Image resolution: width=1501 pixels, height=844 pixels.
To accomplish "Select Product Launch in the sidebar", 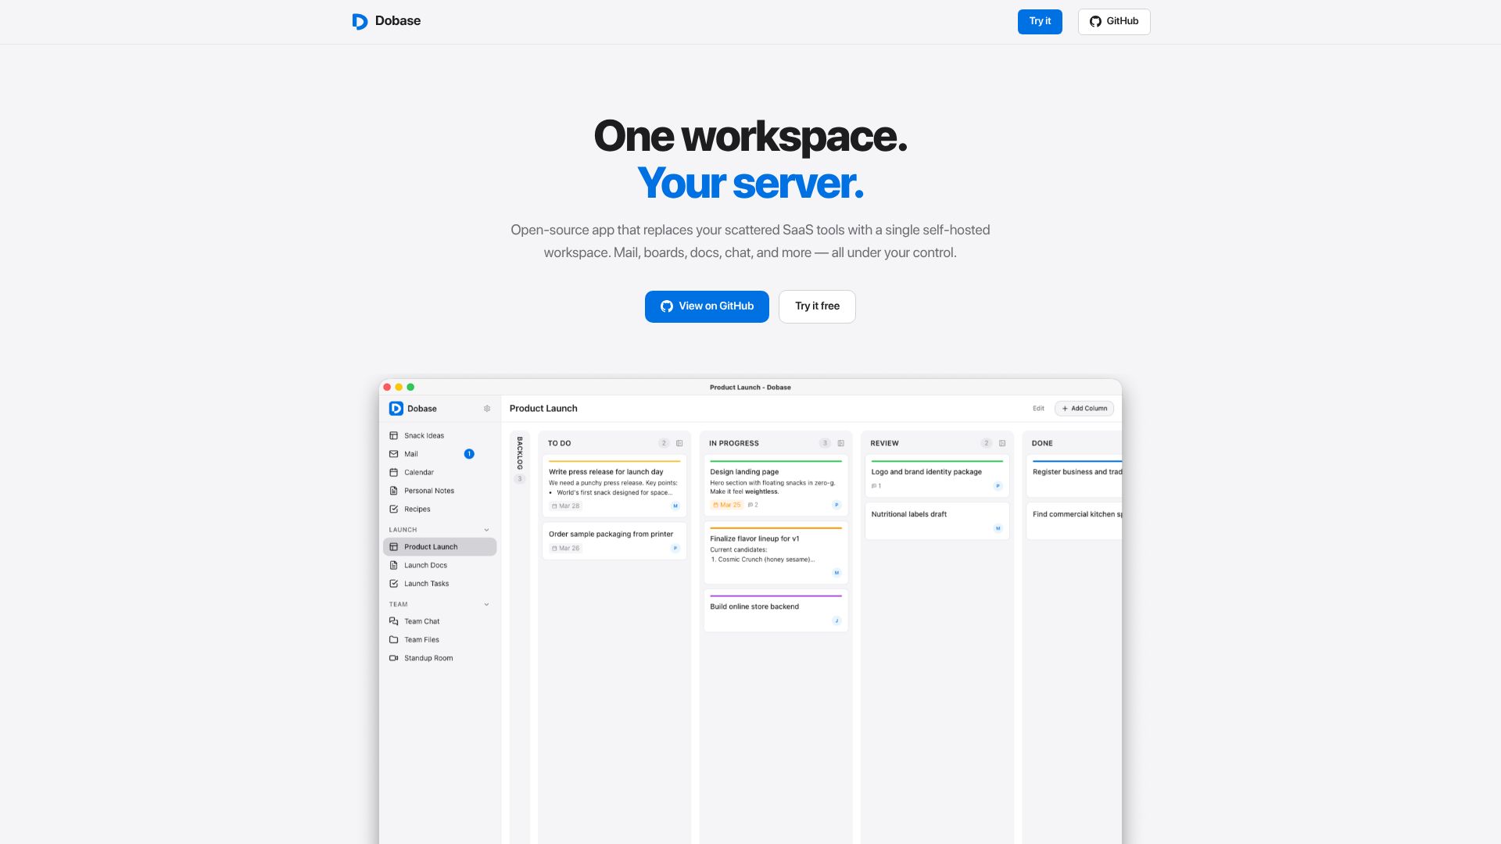I will point(440,547).
